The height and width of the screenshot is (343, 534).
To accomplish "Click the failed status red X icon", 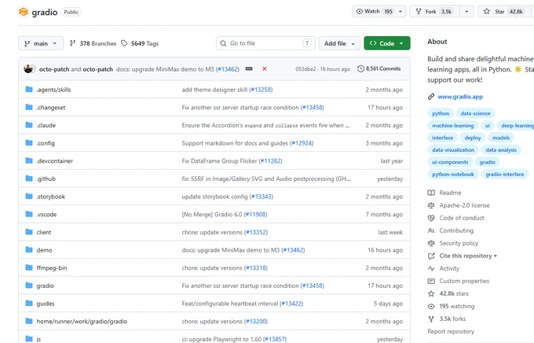I will (x=265, y=69).
